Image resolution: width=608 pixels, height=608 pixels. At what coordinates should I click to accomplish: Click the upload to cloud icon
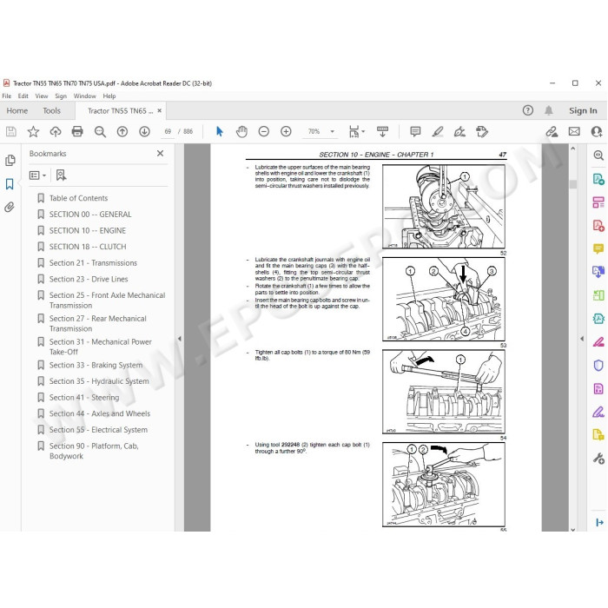pos(56,132)
